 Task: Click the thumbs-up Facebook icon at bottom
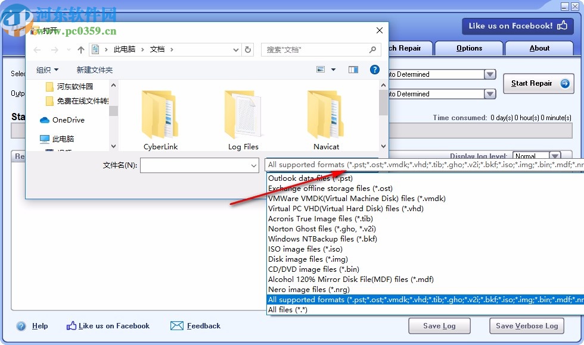(72, 326)
